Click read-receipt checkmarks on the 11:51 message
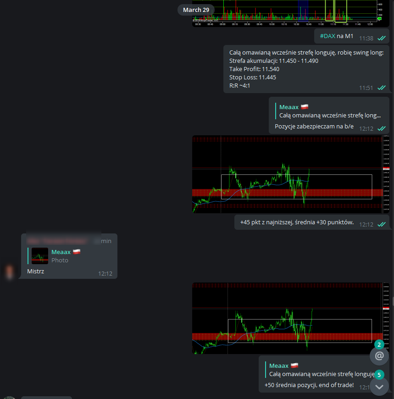This screenshot has width=394, height=399. [x=381, y=88]
